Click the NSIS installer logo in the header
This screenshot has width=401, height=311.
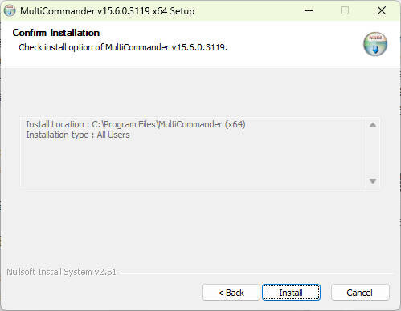click(375, 44)
